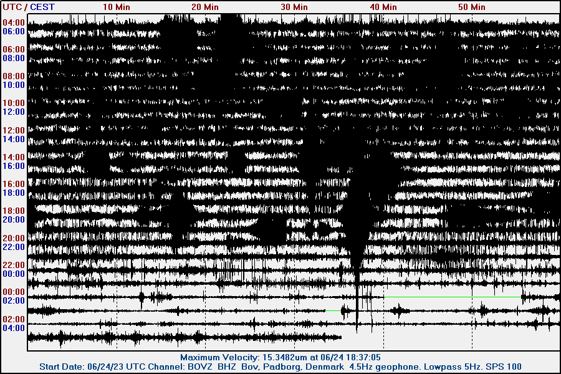Click the 16:00 UTC row label

pos(14,184)
